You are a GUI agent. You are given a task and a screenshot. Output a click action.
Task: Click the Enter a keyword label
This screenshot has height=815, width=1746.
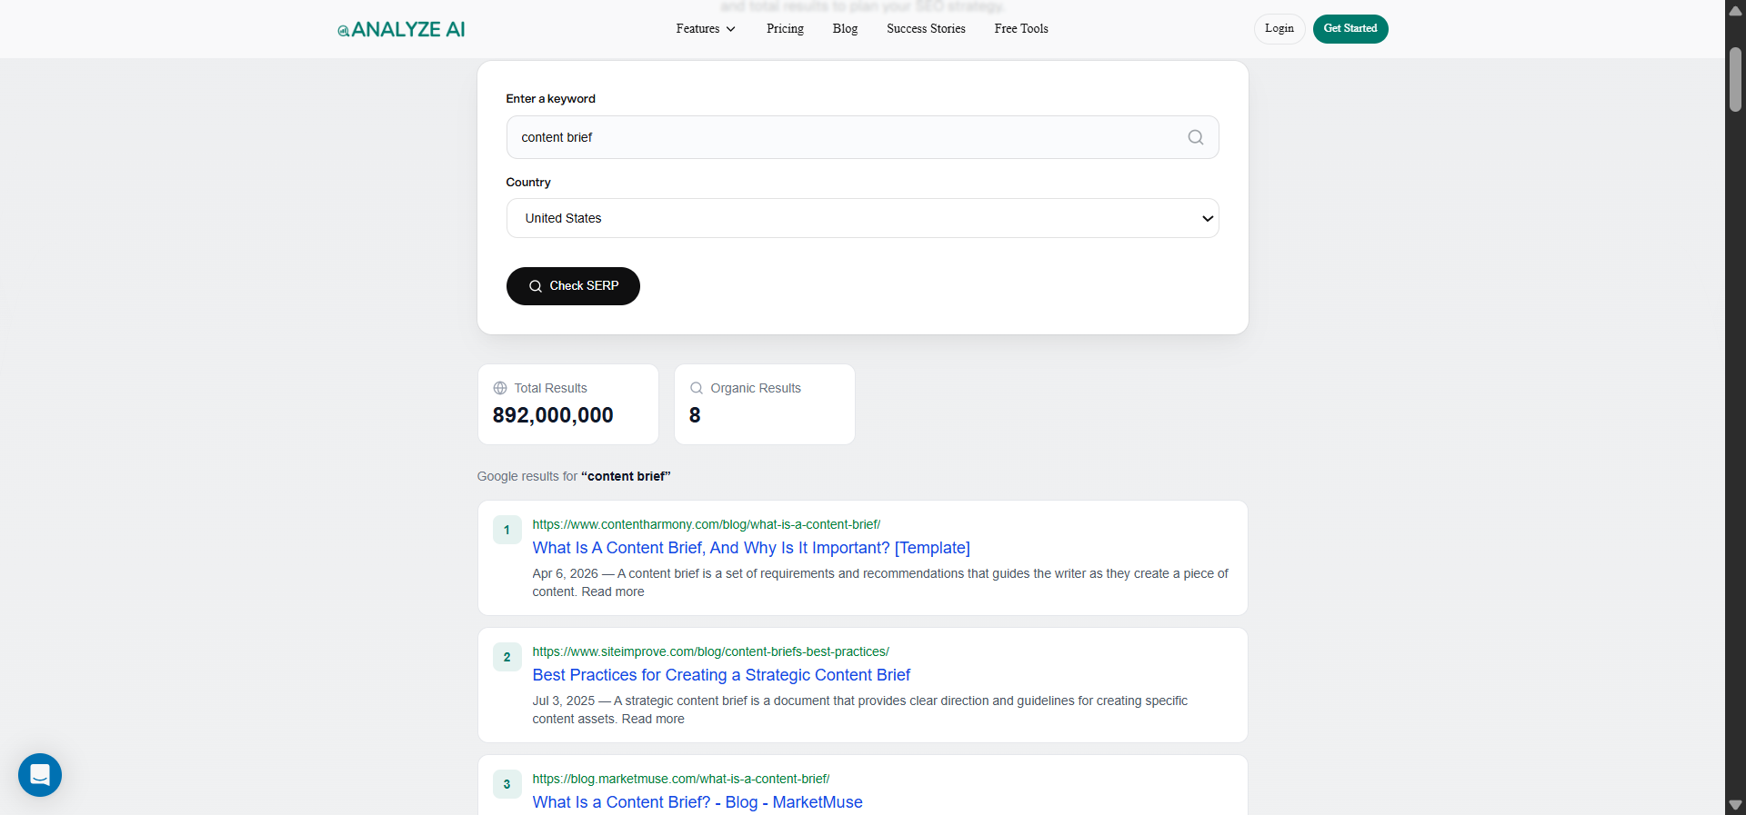(x=551, y=98)
